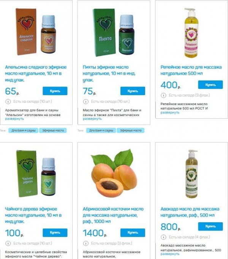Open the apricot fruit product image

(114, 173)
